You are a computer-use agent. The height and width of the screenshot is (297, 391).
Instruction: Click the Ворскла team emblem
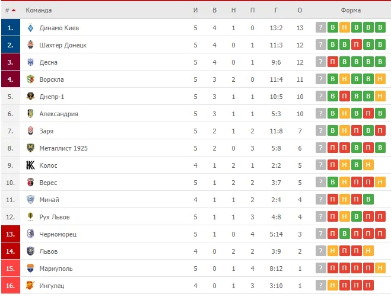(x=30, y=79)
